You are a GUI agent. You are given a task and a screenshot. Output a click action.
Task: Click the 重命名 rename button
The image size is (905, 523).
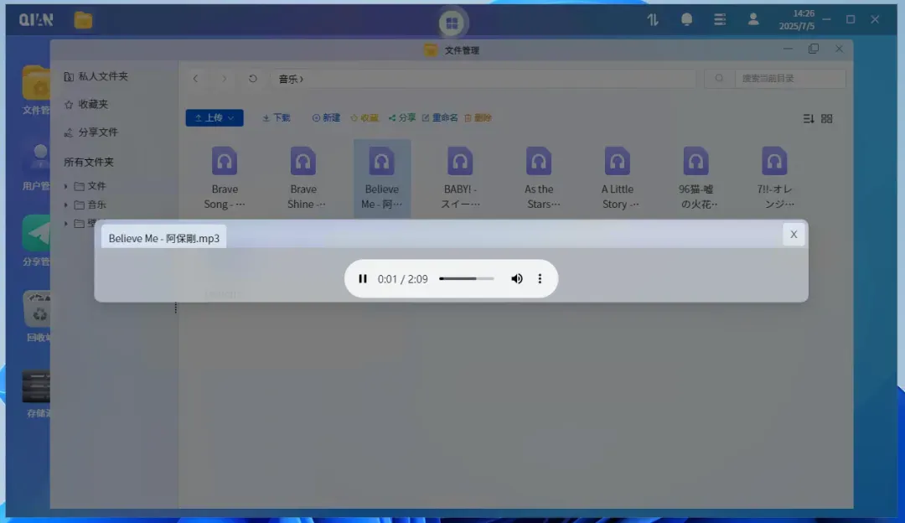(x=440, y=118)
